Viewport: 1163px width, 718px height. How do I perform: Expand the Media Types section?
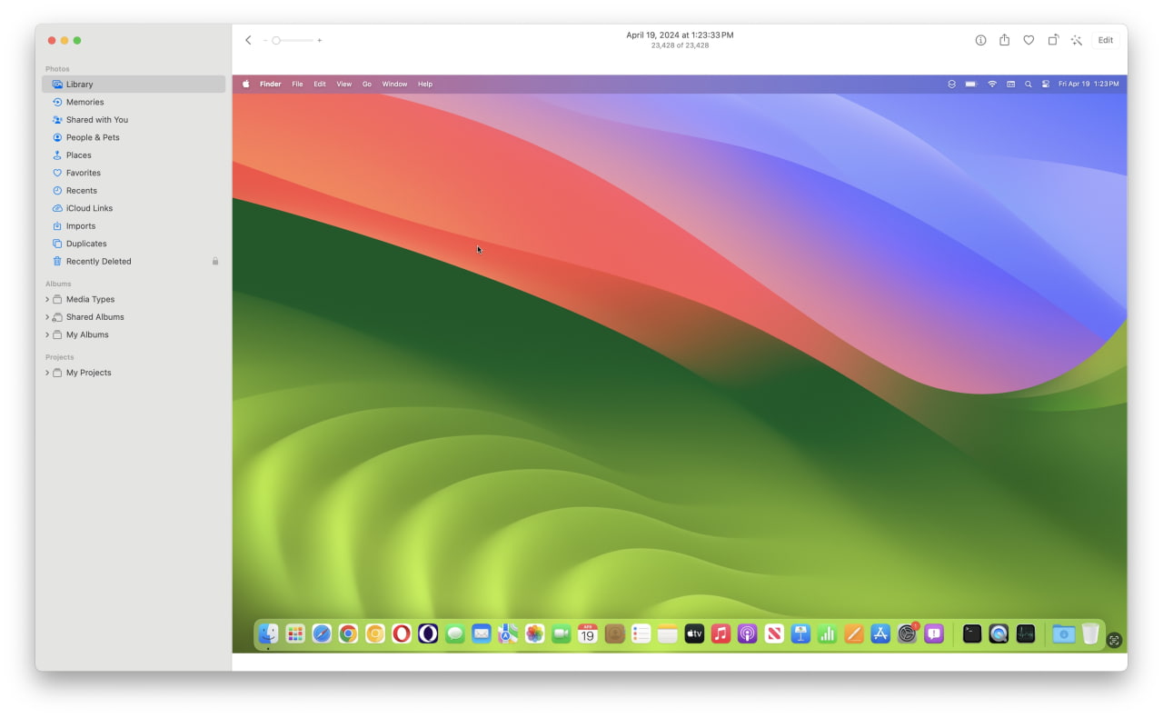pyautogui.click(x=46, y=299)
